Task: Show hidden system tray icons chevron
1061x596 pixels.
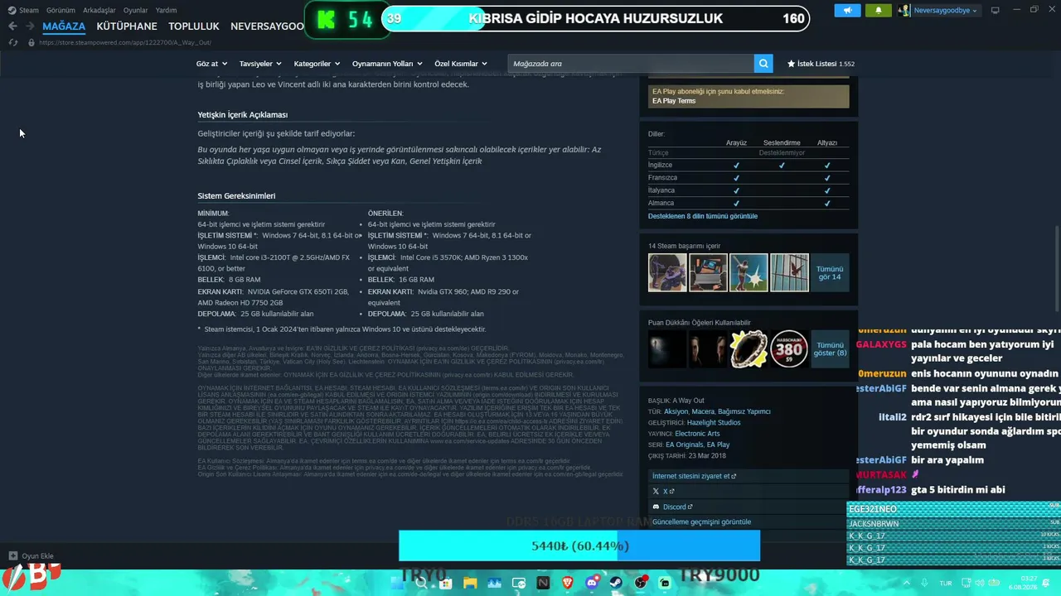Action: tap(908, 583)
